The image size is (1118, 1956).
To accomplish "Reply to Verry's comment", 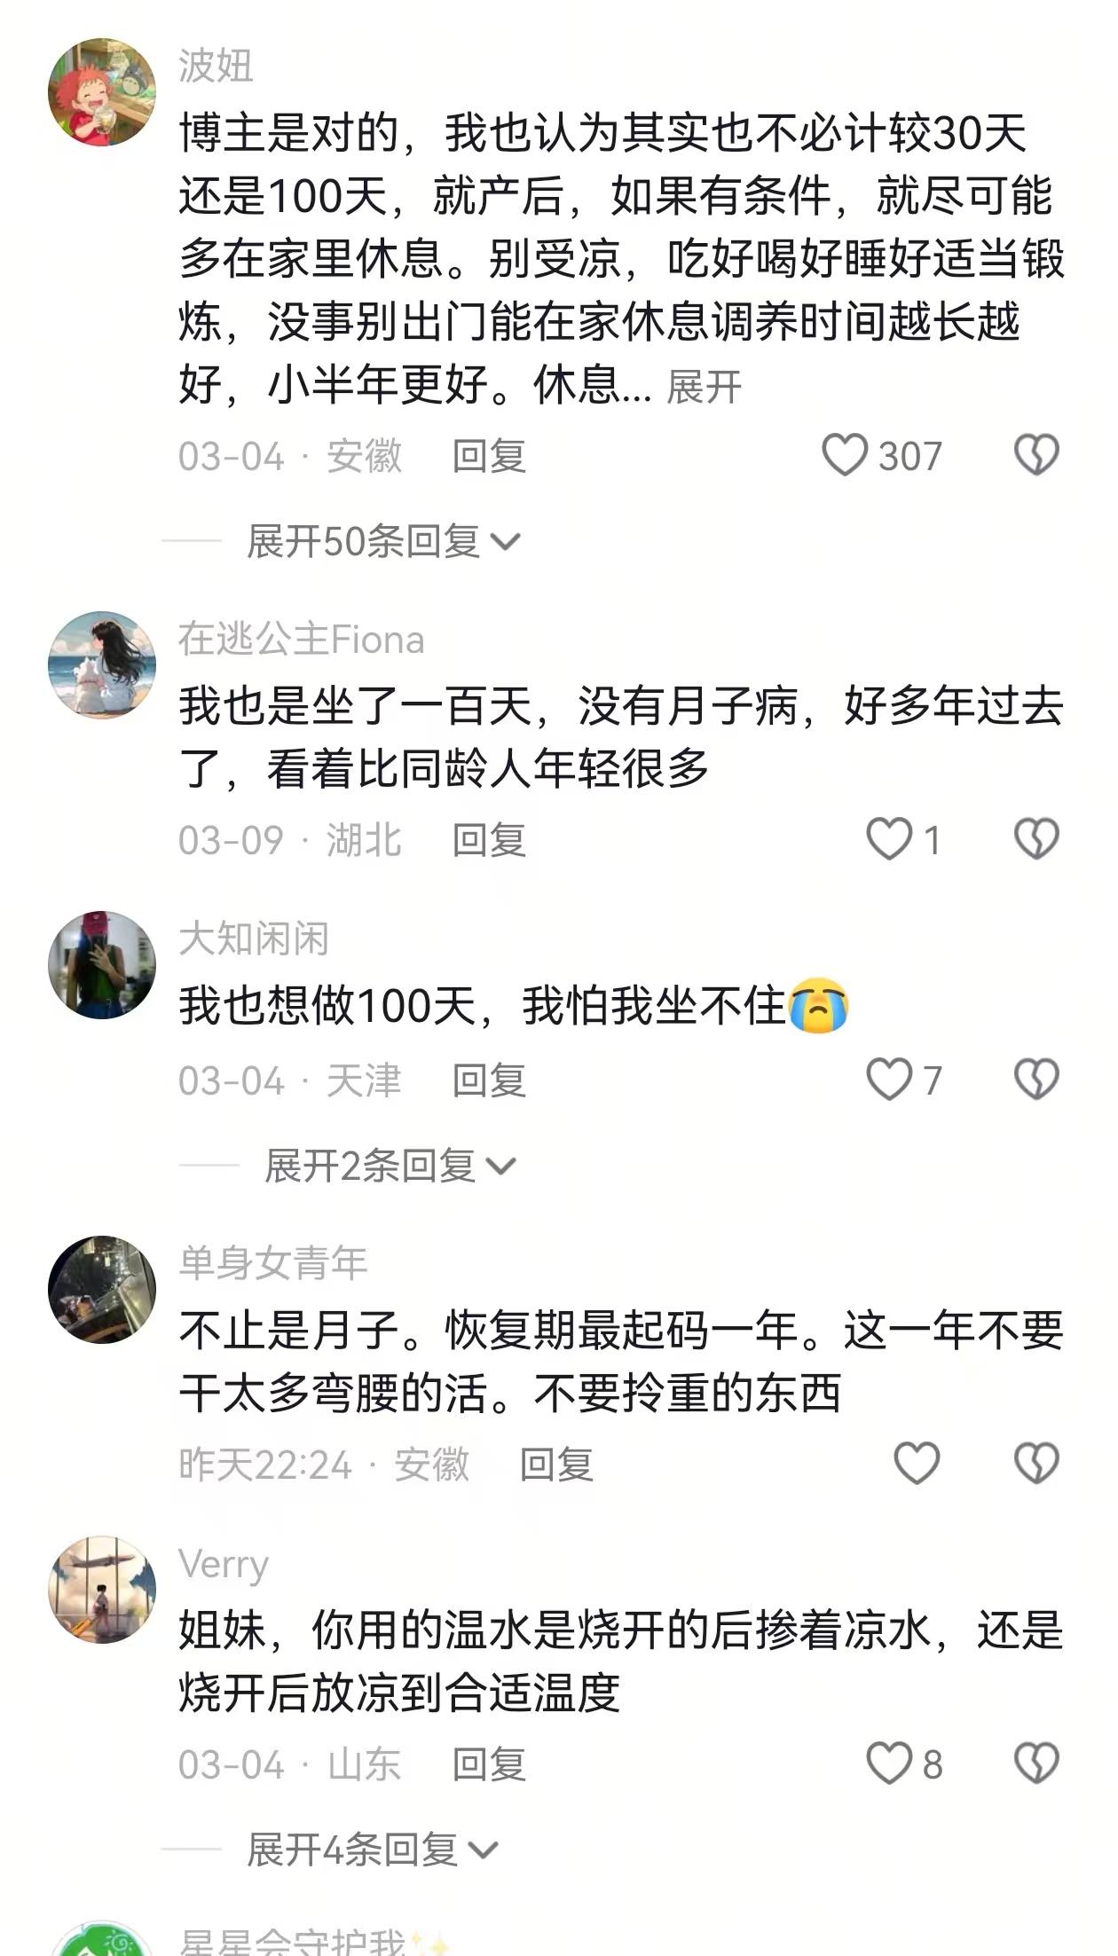I will click(489, 1764).
